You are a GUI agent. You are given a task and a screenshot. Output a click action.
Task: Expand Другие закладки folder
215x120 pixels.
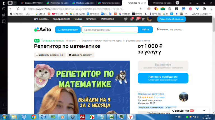pos(201,14)
